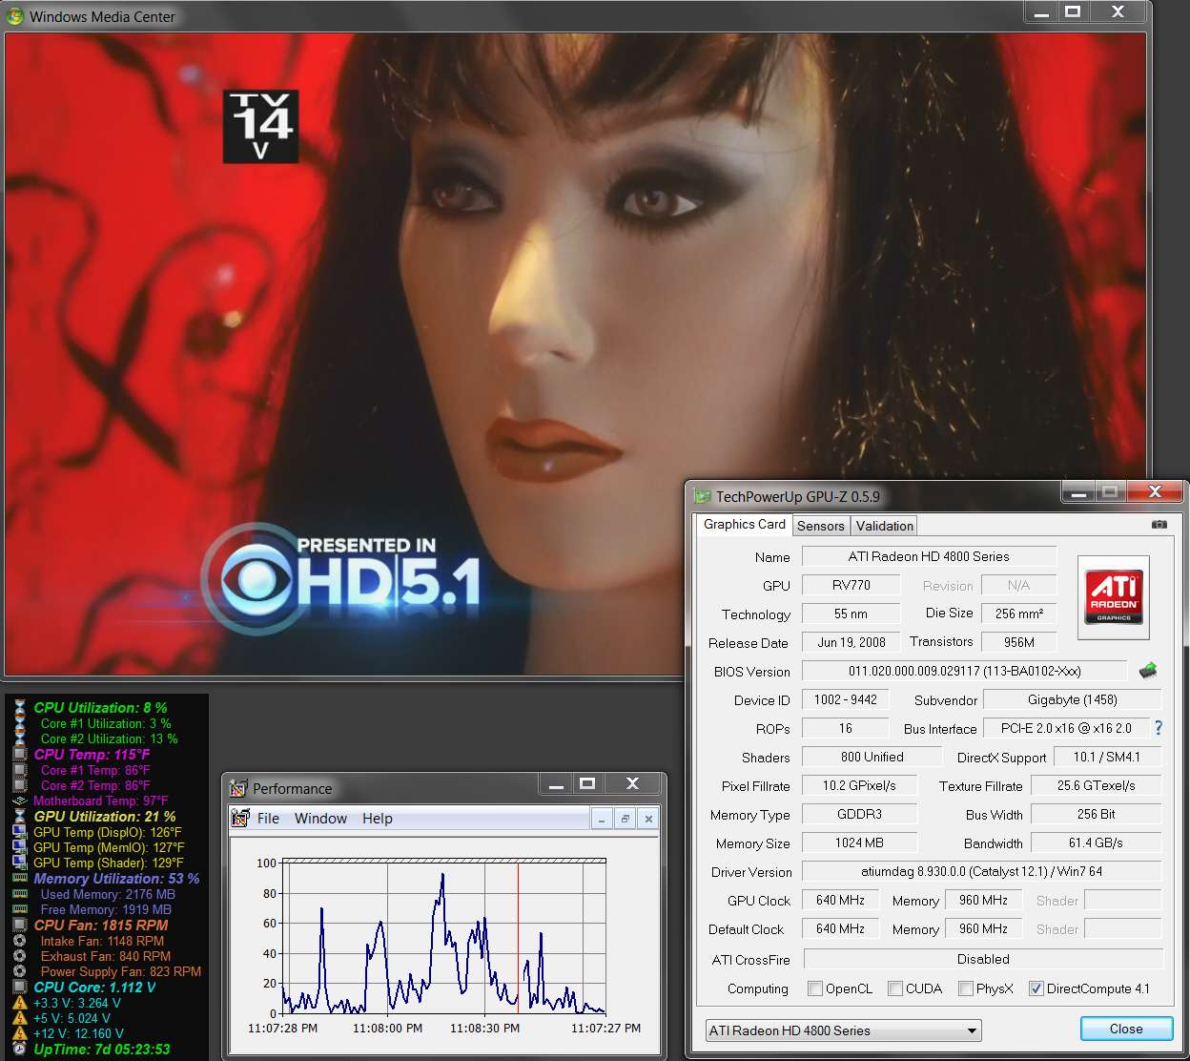1190x1061 pixels.
Task: Click the BIOS Version field
Action: 964,671
